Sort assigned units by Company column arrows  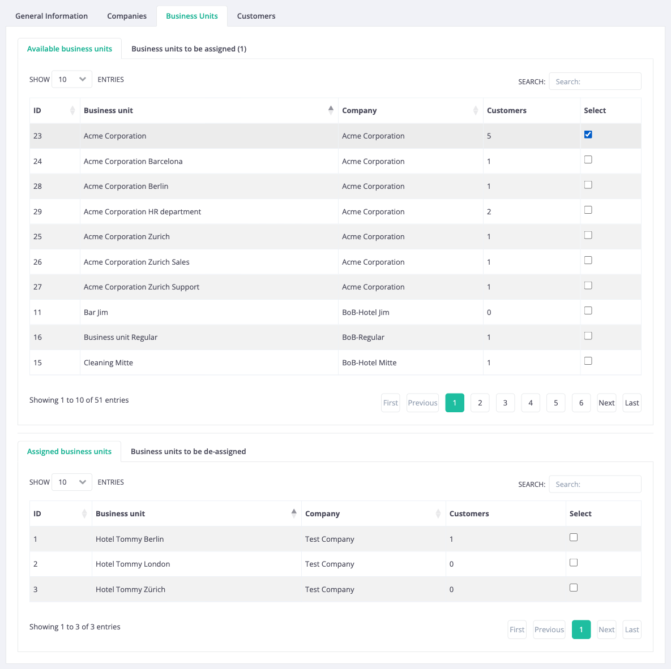coord(438,513)
